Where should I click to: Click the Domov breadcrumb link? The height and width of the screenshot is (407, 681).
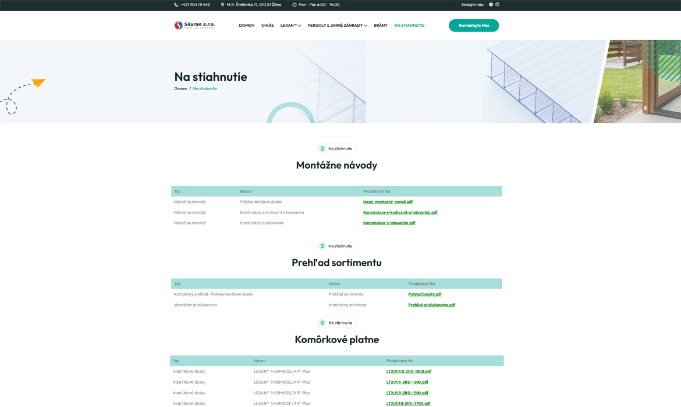tap(180, 88)
